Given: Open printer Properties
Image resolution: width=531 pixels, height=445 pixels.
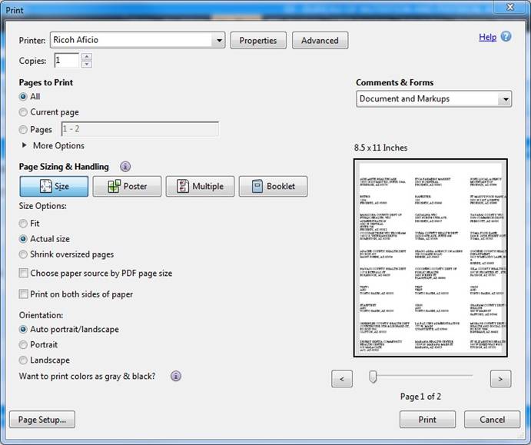Looking at the screenshot, I should (x=258, y=41).
